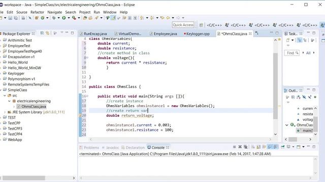The width and height of the screenshot is (325, 182).
Task: Click Pin Console icon
Action: pyautogui.click(x=283, y=147)
